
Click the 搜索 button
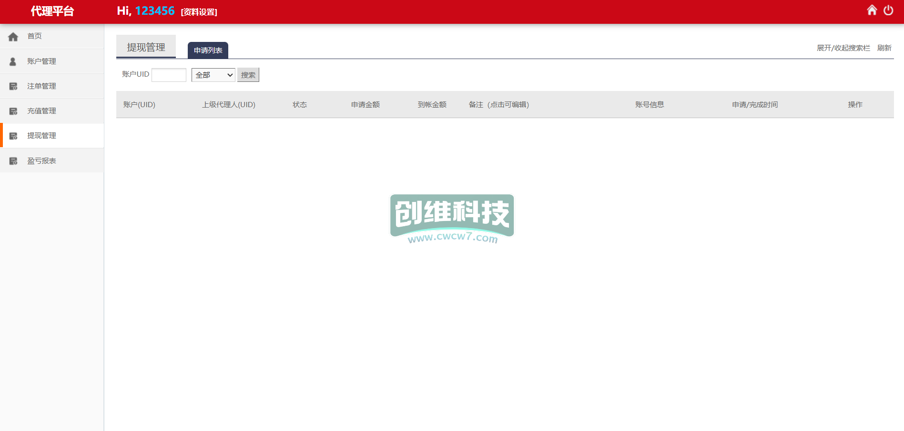(x=248, y=75)
